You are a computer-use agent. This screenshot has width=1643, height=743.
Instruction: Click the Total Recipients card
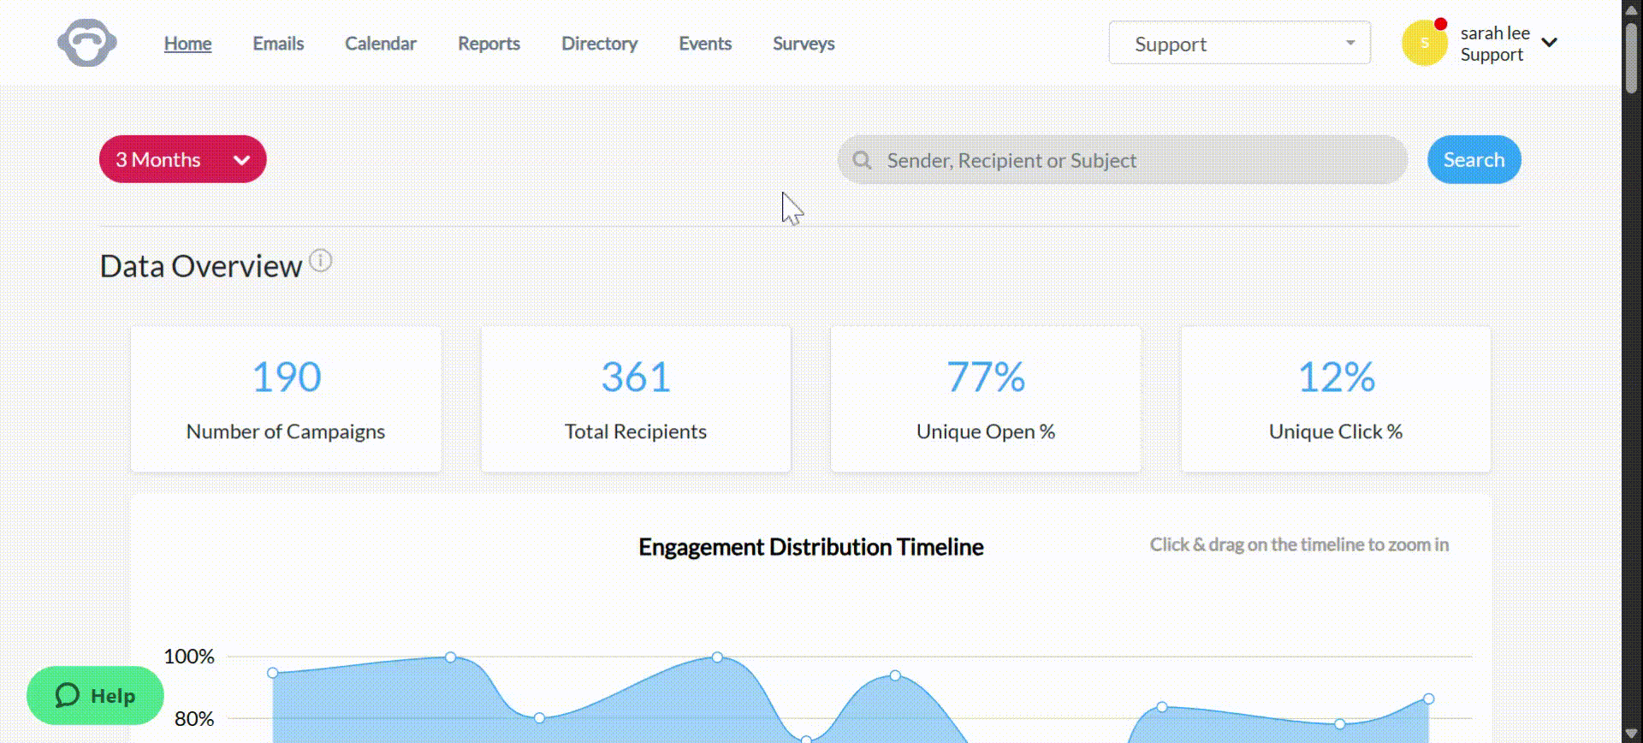(636, 399)
